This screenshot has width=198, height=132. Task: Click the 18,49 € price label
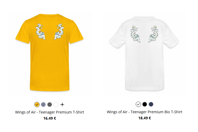(145, 118)
